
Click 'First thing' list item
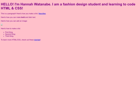(9, 32)
